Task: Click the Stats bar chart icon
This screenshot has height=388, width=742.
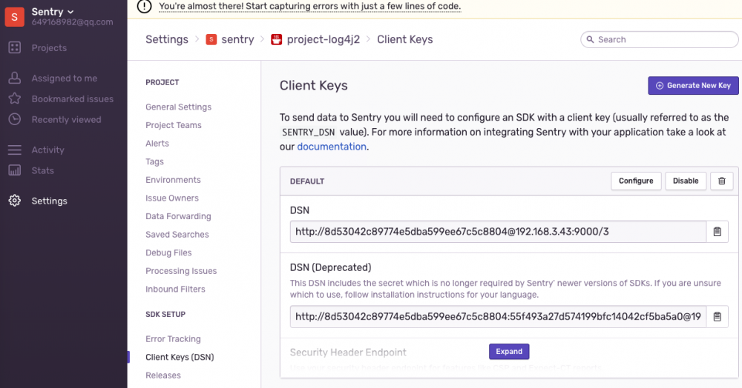Action: pos(15,170)
